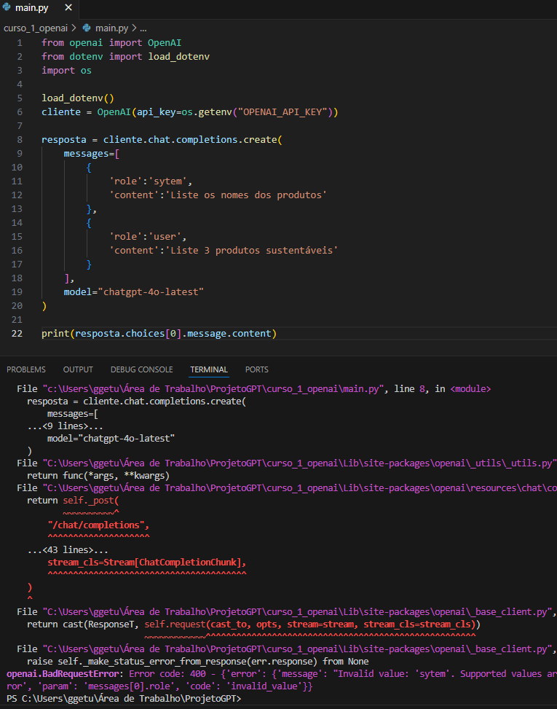Viewport: 557px width, 709px height.
Task: Click the ...<43 lines>... collapsed marker in terminal
Action: point(68,550)
